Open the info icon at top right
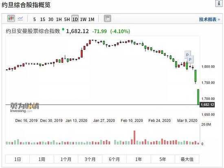 (219, 3)
